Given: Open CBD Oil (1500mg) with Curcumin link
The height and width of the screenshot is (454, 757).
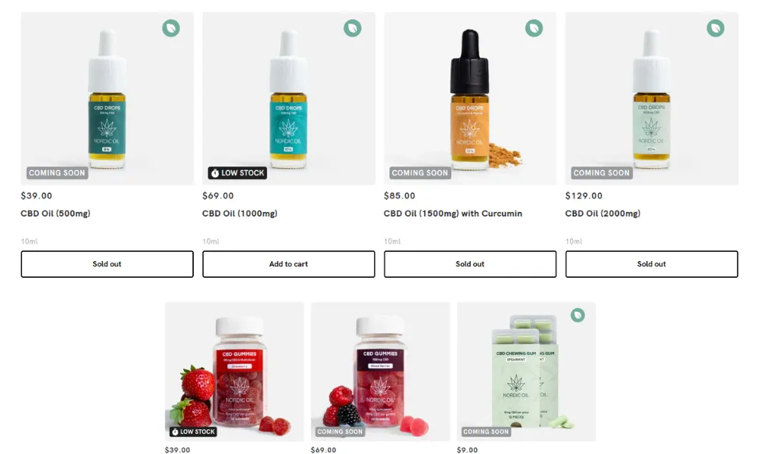Looking at the screenshot, I should point(453,213).
